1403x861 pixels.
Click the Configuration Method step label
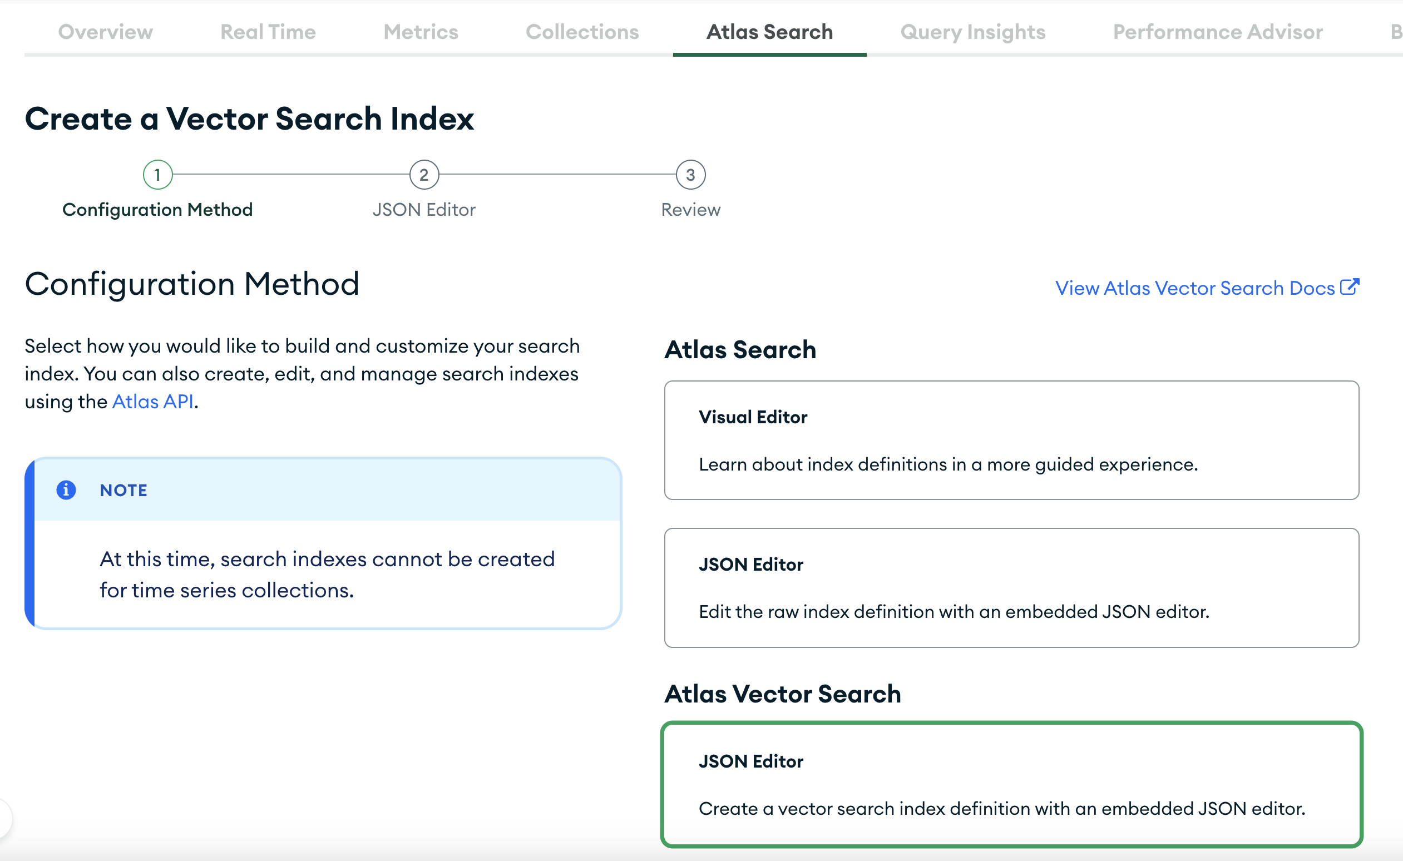(158, 210)
